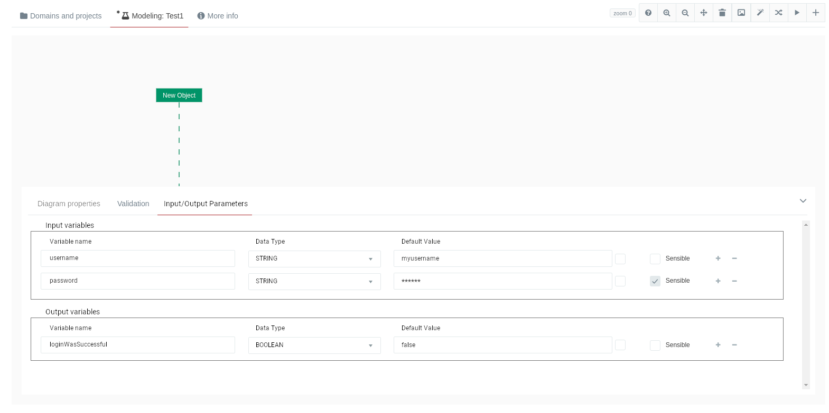Open data type dropdown for username
Screen dimensions: 829x413
coord(314,259)
